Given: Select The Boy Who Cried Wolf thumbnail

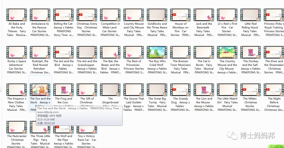Looking at the screenshot, I should pos(157,52).
